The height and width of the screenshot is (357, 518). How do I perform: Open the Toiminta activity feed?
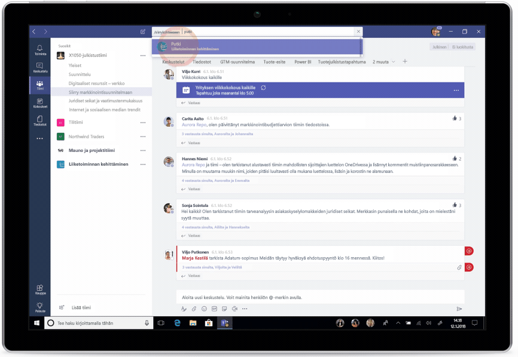pos(39,50)
